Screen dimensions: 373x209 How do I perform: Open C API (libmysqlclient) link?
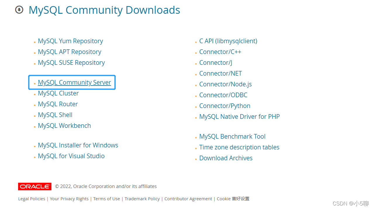coord(228,41)
